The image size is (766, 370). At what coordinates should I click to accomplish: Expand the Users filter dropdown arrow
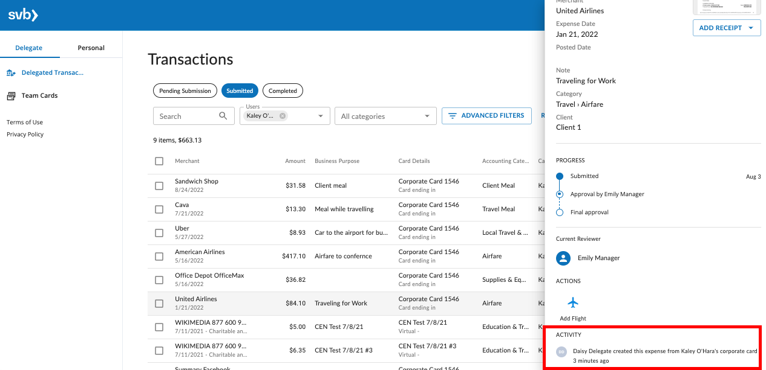tap(321, 116)
